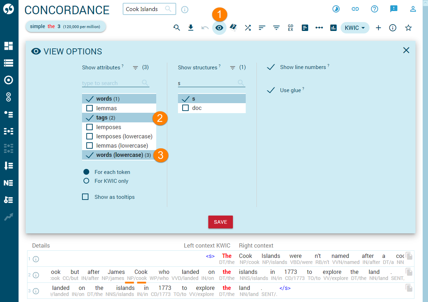This screenshot has height=302, width=428.
Task: Open the View options eye icon
Action: click(219, 28)
